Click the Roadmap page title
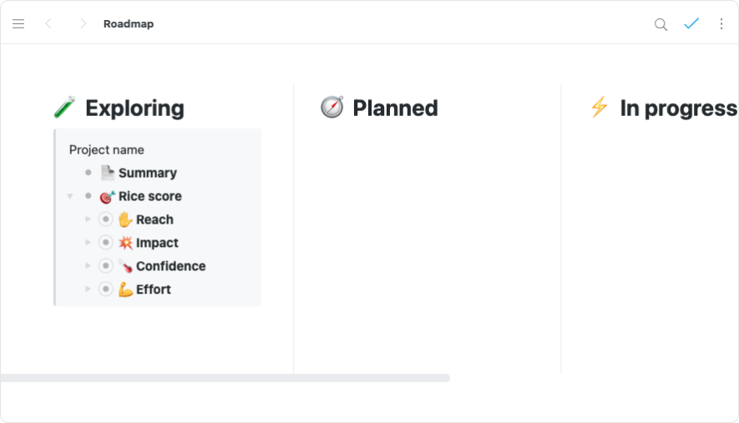 [129, 24]
